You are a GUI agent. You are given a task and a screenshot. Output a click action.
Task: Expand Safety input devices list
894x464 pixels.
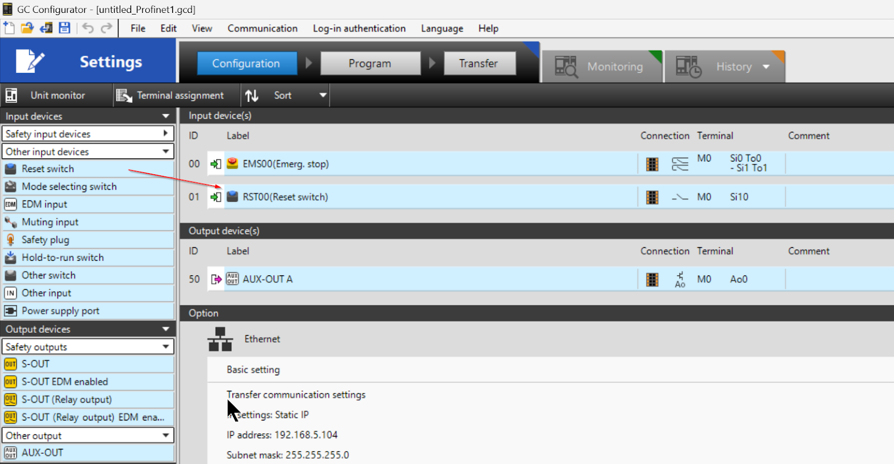click(x=165, y=133)
